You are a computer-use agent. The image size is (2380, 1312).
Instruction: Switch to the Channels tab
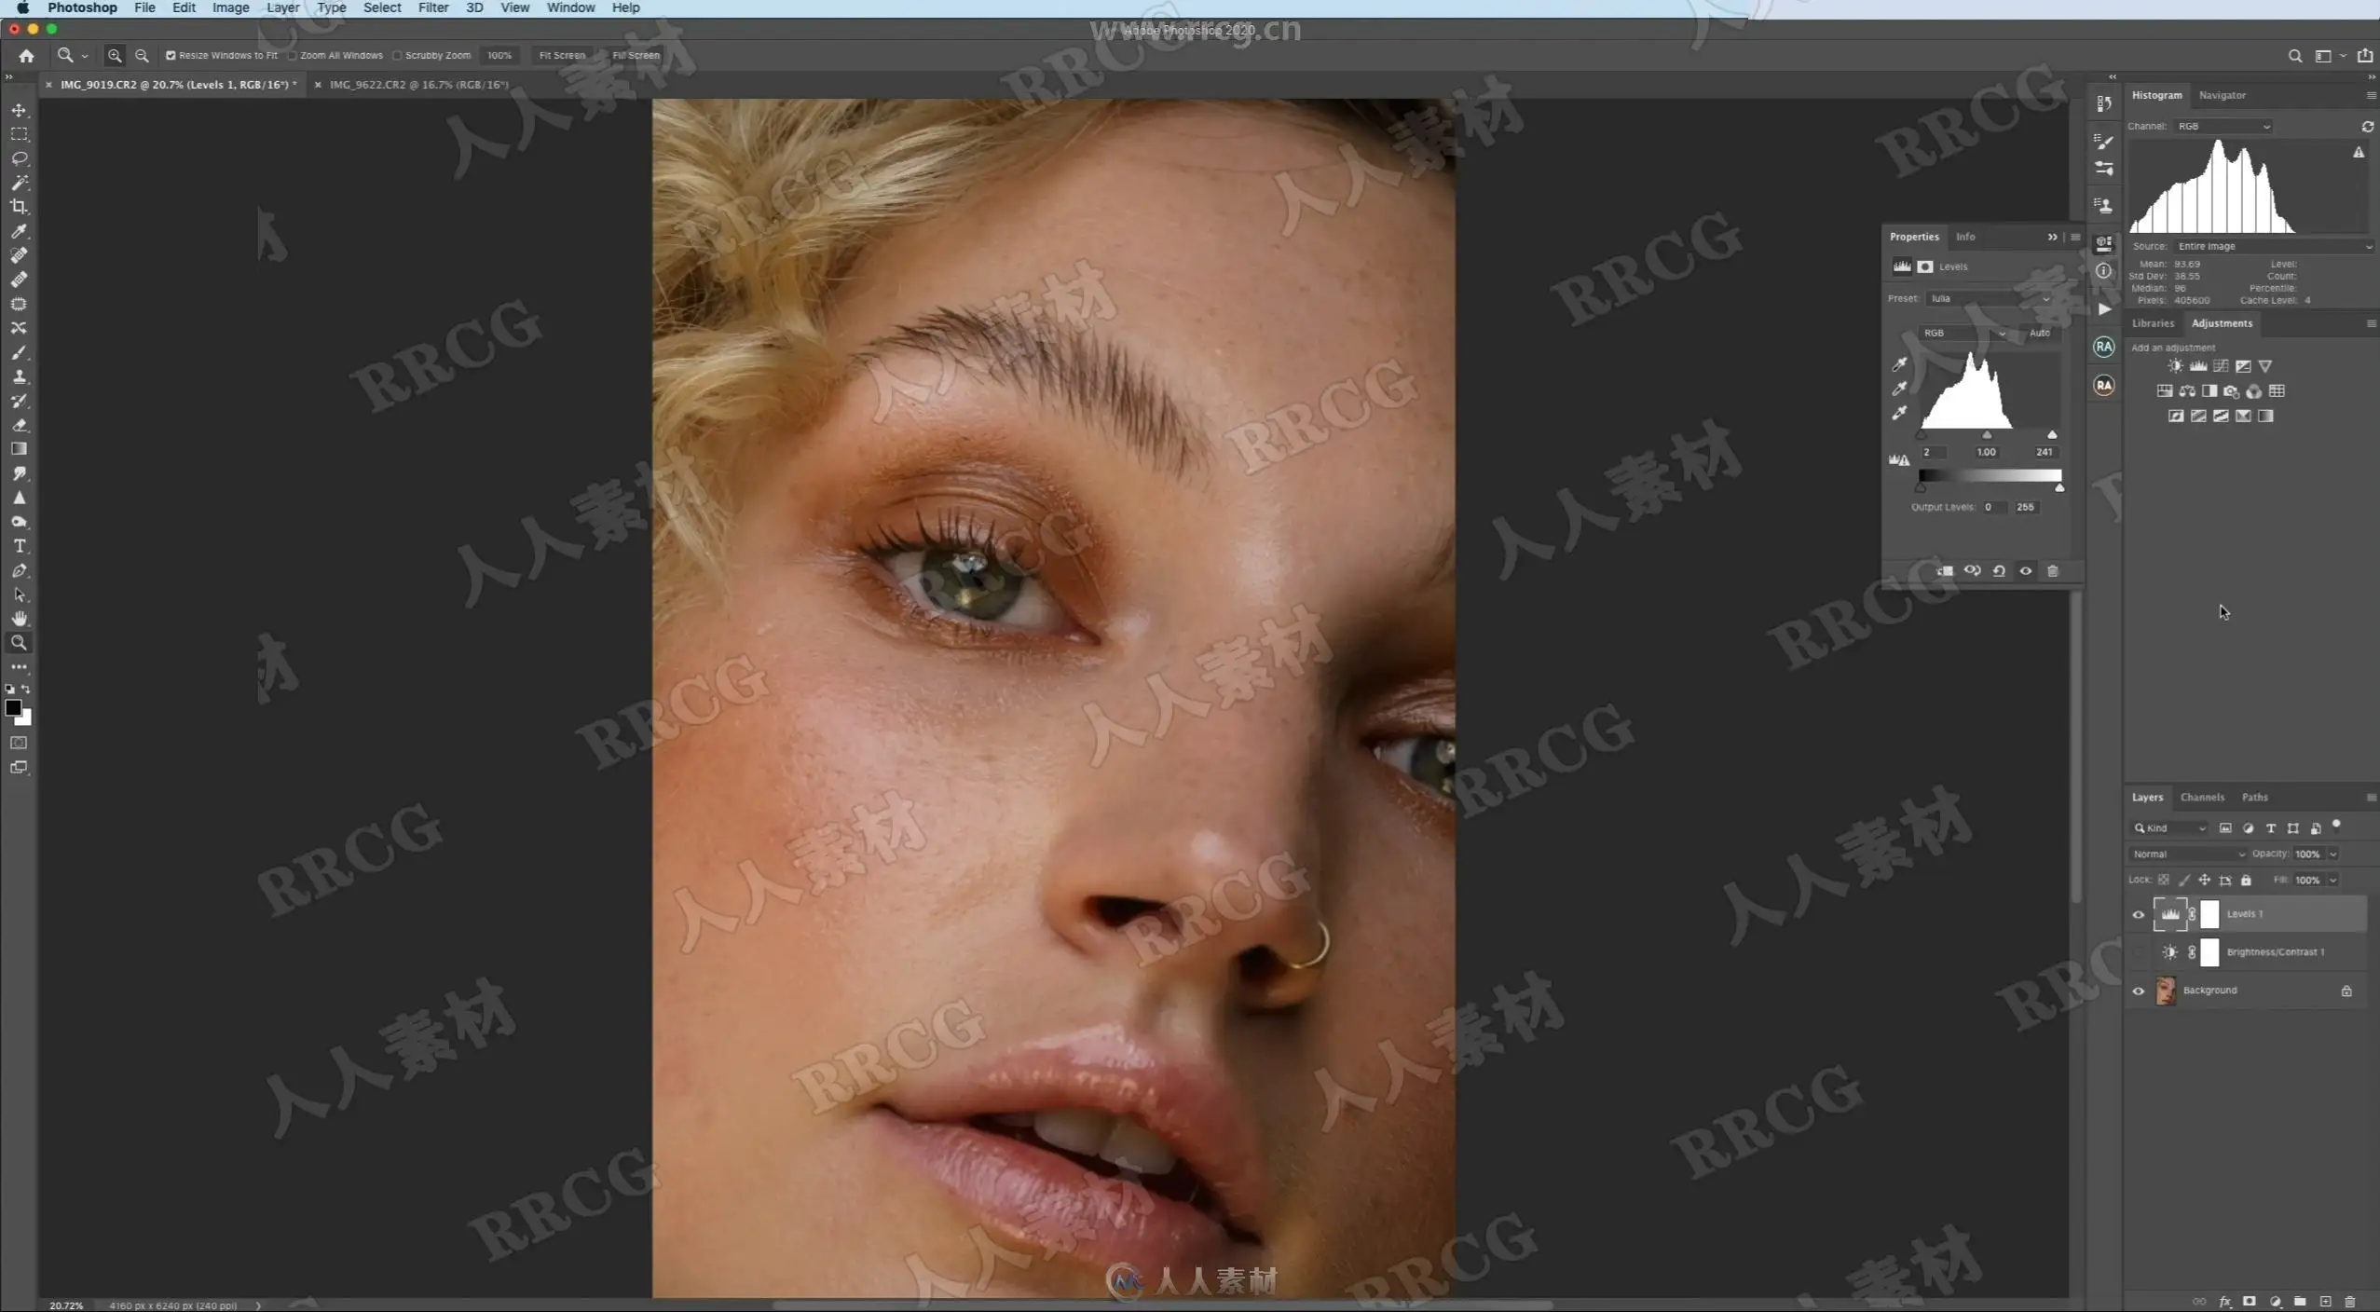click(x=2201, y=797)
